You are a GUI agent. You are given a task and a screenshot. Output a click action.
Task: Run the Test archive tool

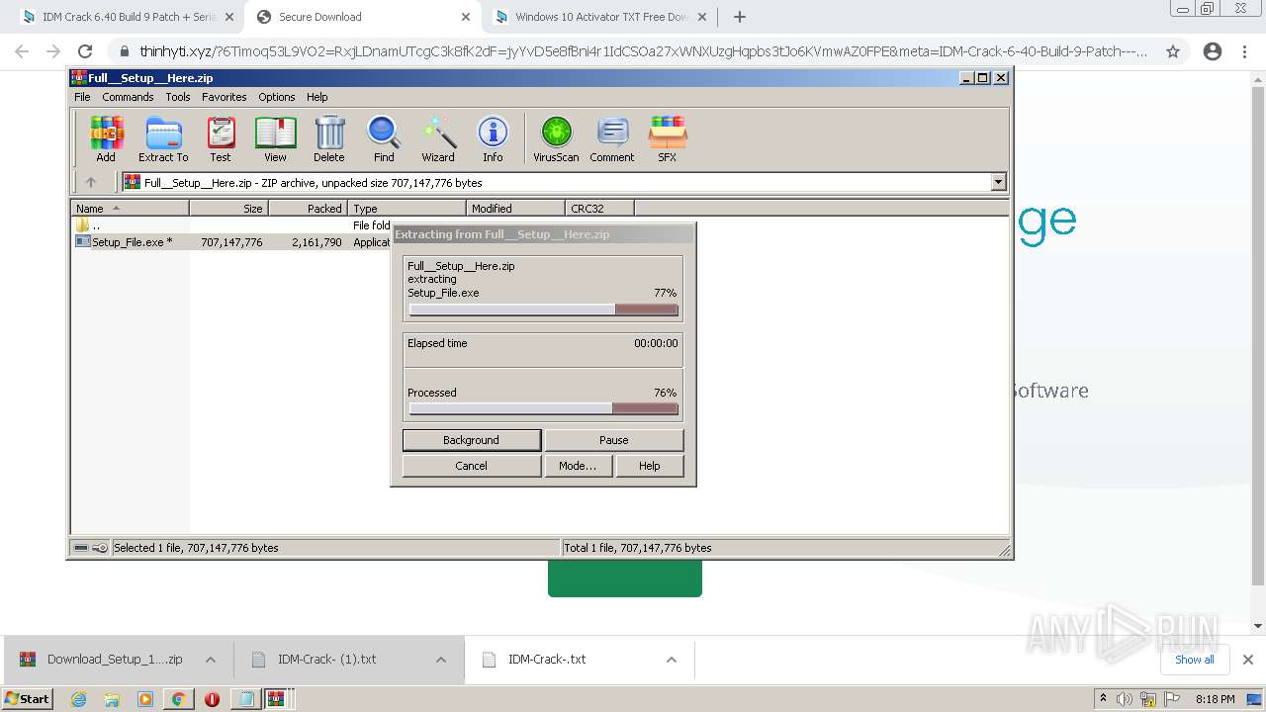pyautogui.click(x=221, y=138)
